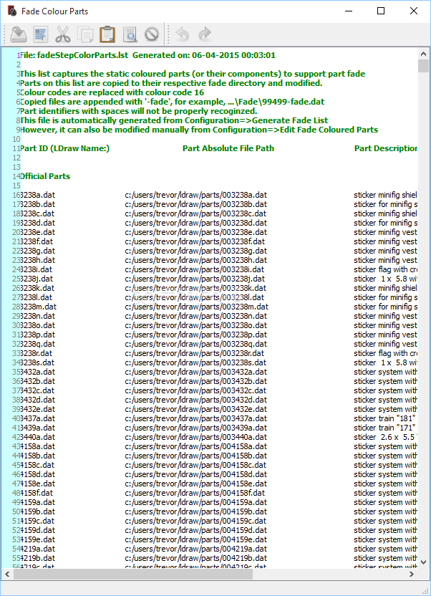The image size is (431, 596).
Task: Click the Cut scissors icon
Action: click(63, 34)
